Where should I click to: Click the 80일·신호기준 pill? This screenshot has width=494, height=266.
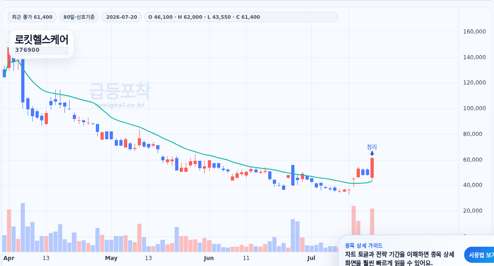[79, 17]
